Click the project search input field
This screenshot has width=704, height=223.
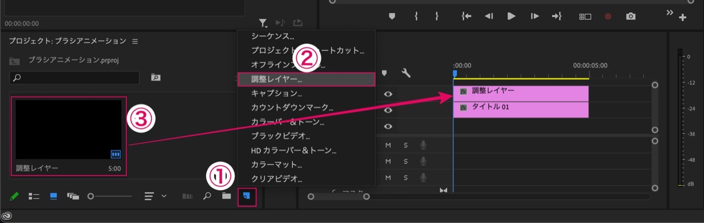point(75,77)
